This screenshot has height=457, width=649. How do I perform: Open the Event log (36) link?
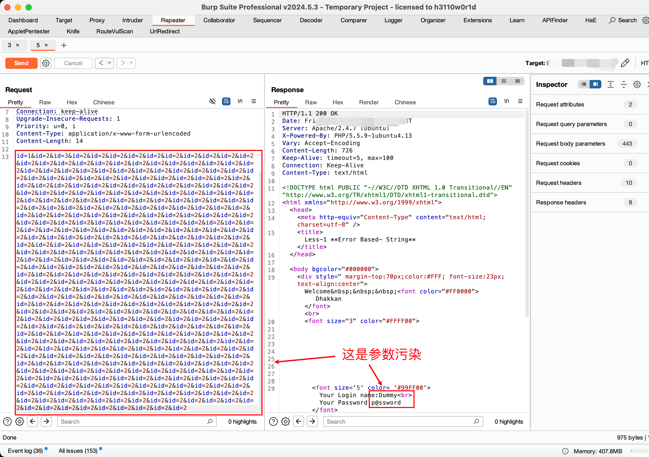point(25,451)
